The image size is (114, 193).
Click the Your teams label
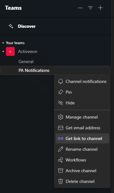coord(15,43)
